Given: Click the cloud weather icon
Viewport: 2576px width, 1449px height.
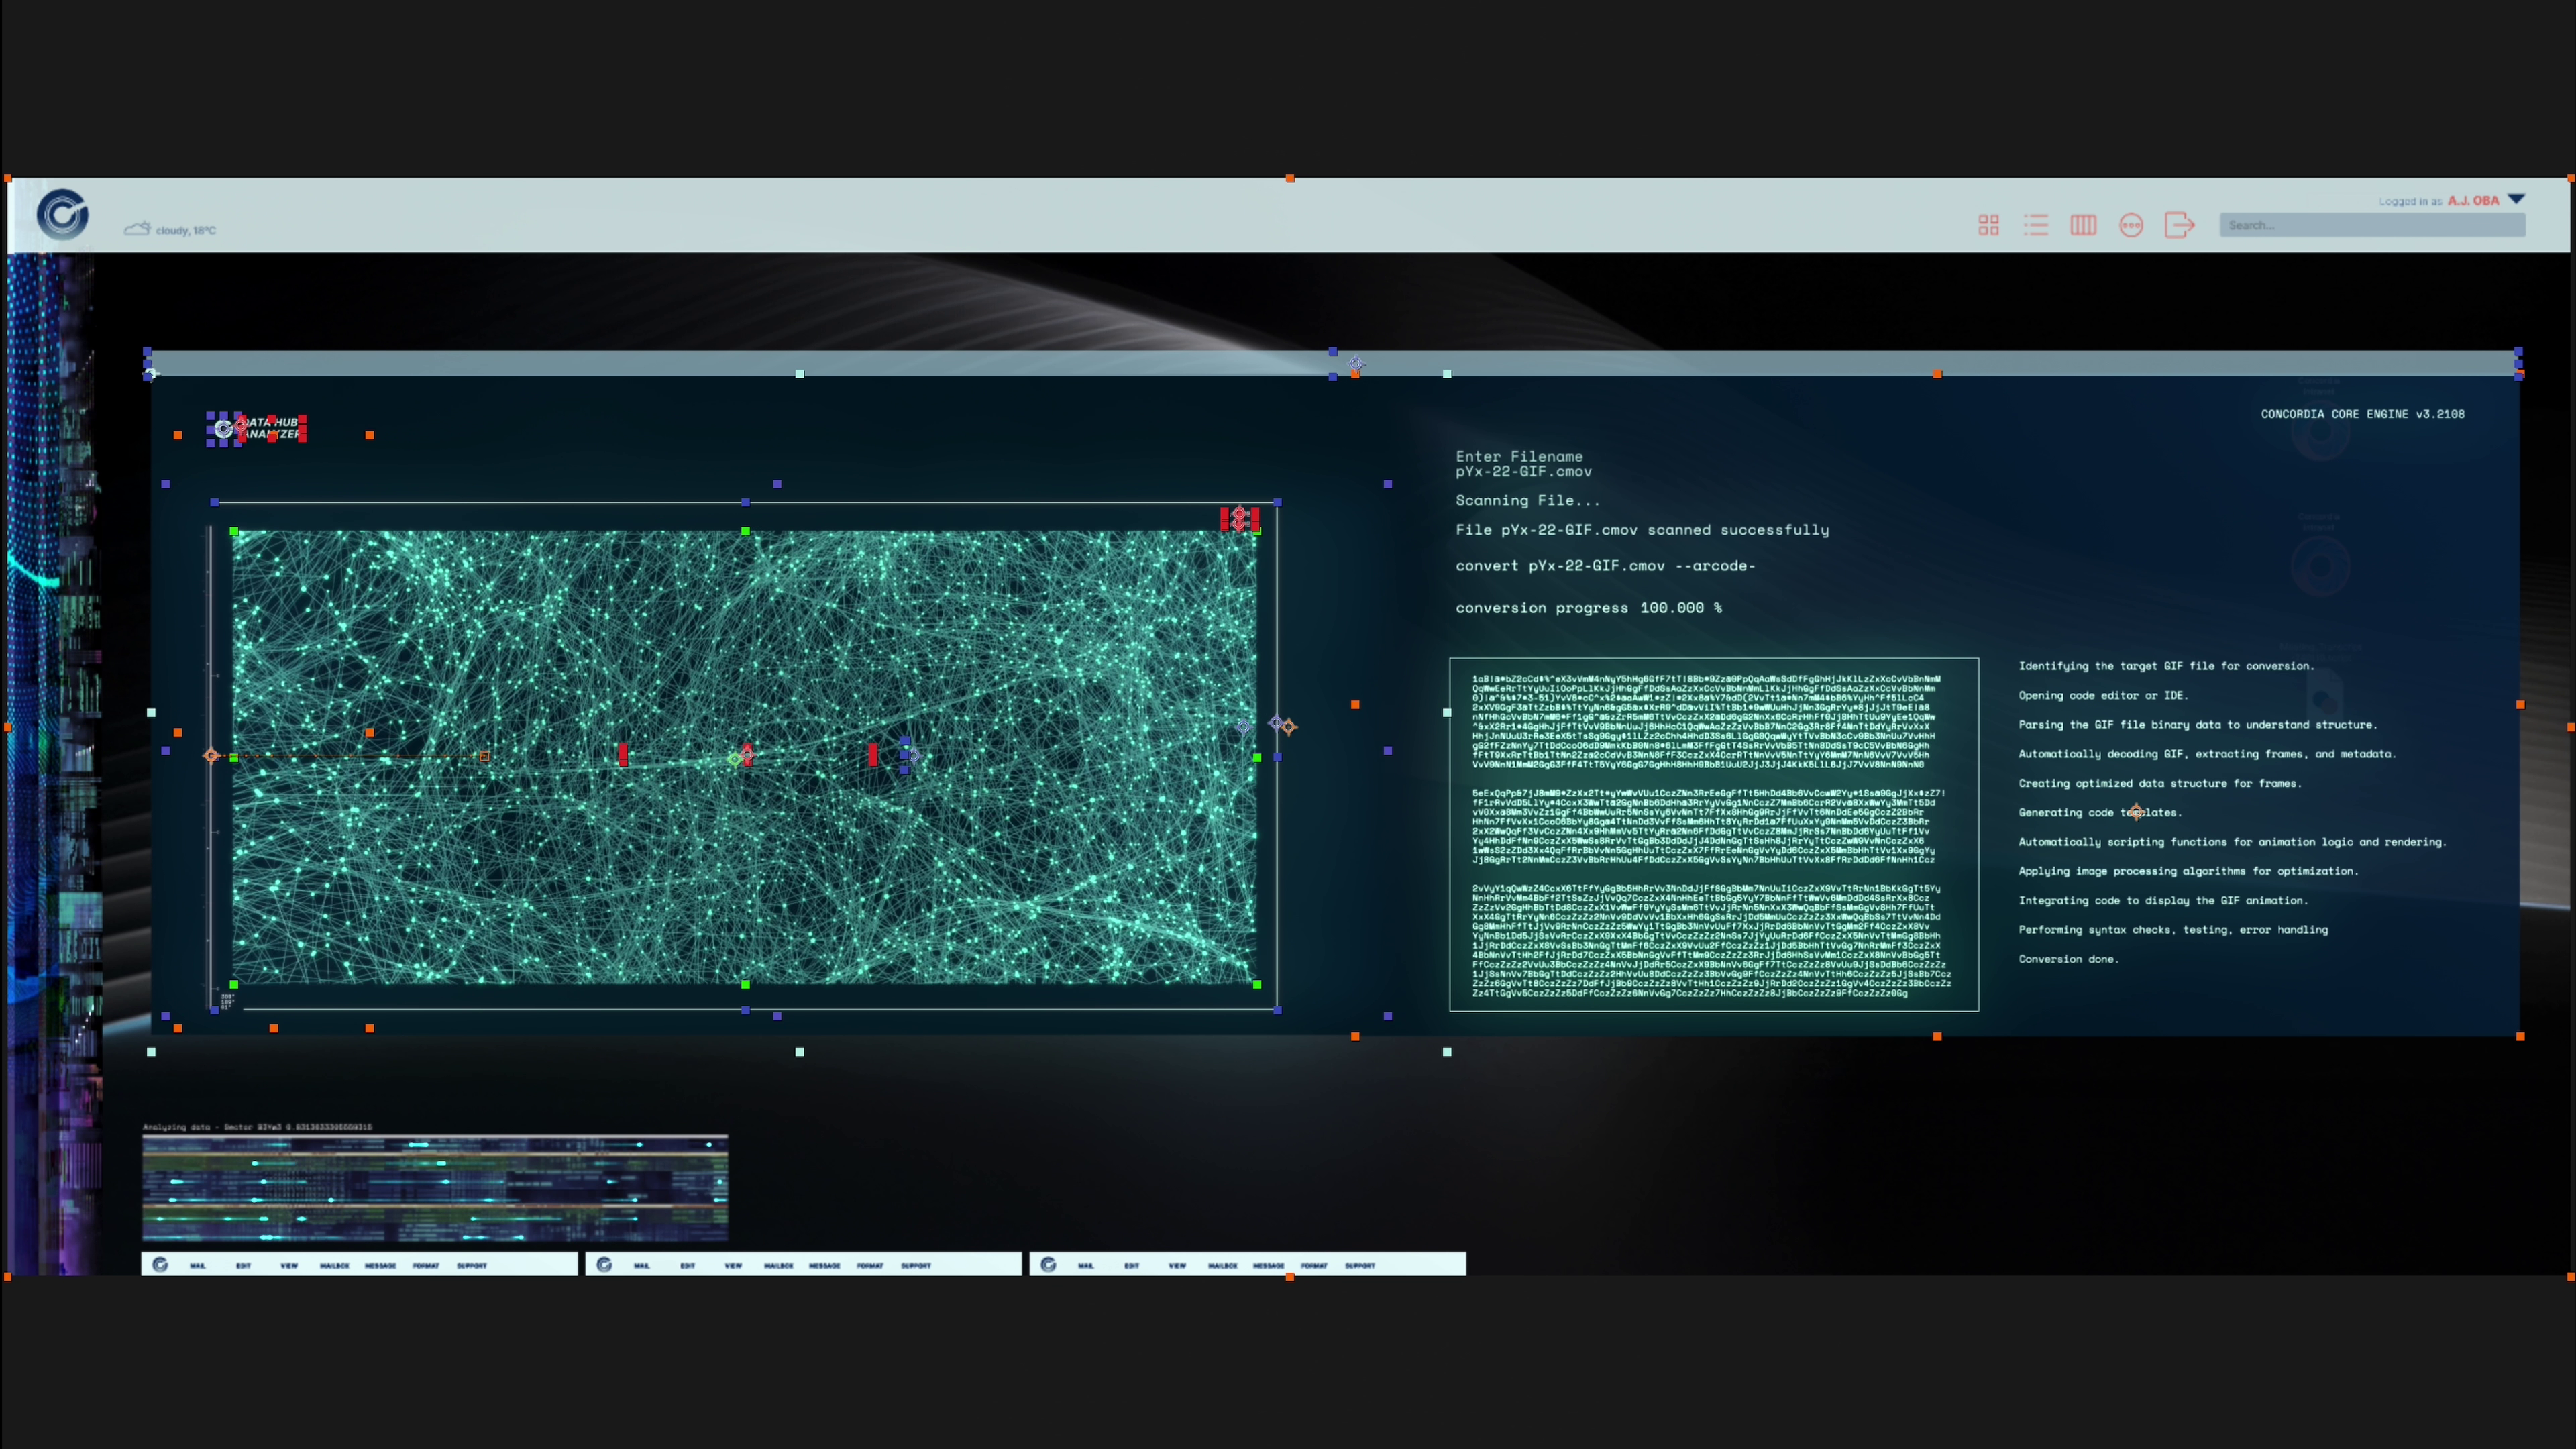Looking at the screenshot, I should point(137,229).
